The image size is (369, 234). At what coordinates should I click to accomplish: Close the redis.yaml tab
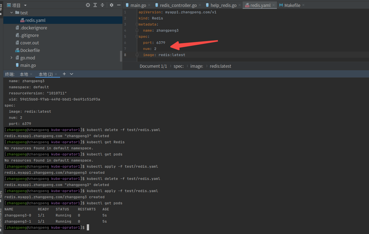click(x=274, y=5)
